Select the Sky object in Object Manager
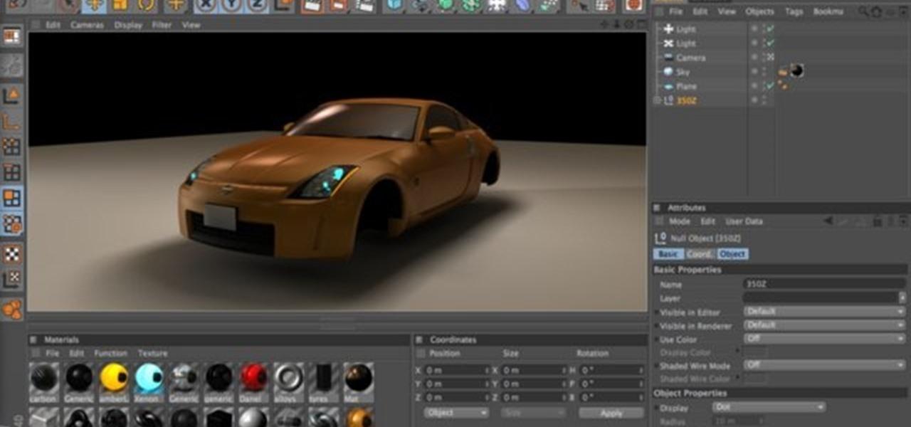 click(x=683, y=72)
